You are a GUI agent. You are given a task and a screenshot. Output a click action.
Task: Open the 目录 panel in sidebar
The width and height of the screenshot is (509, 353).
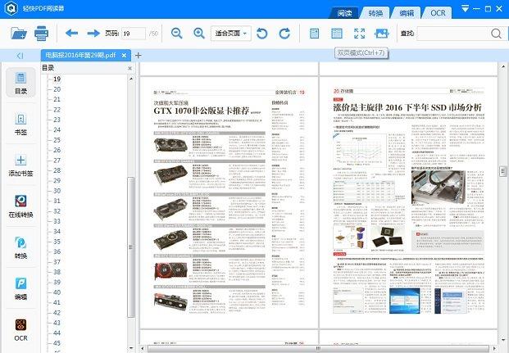coord(20,83)
